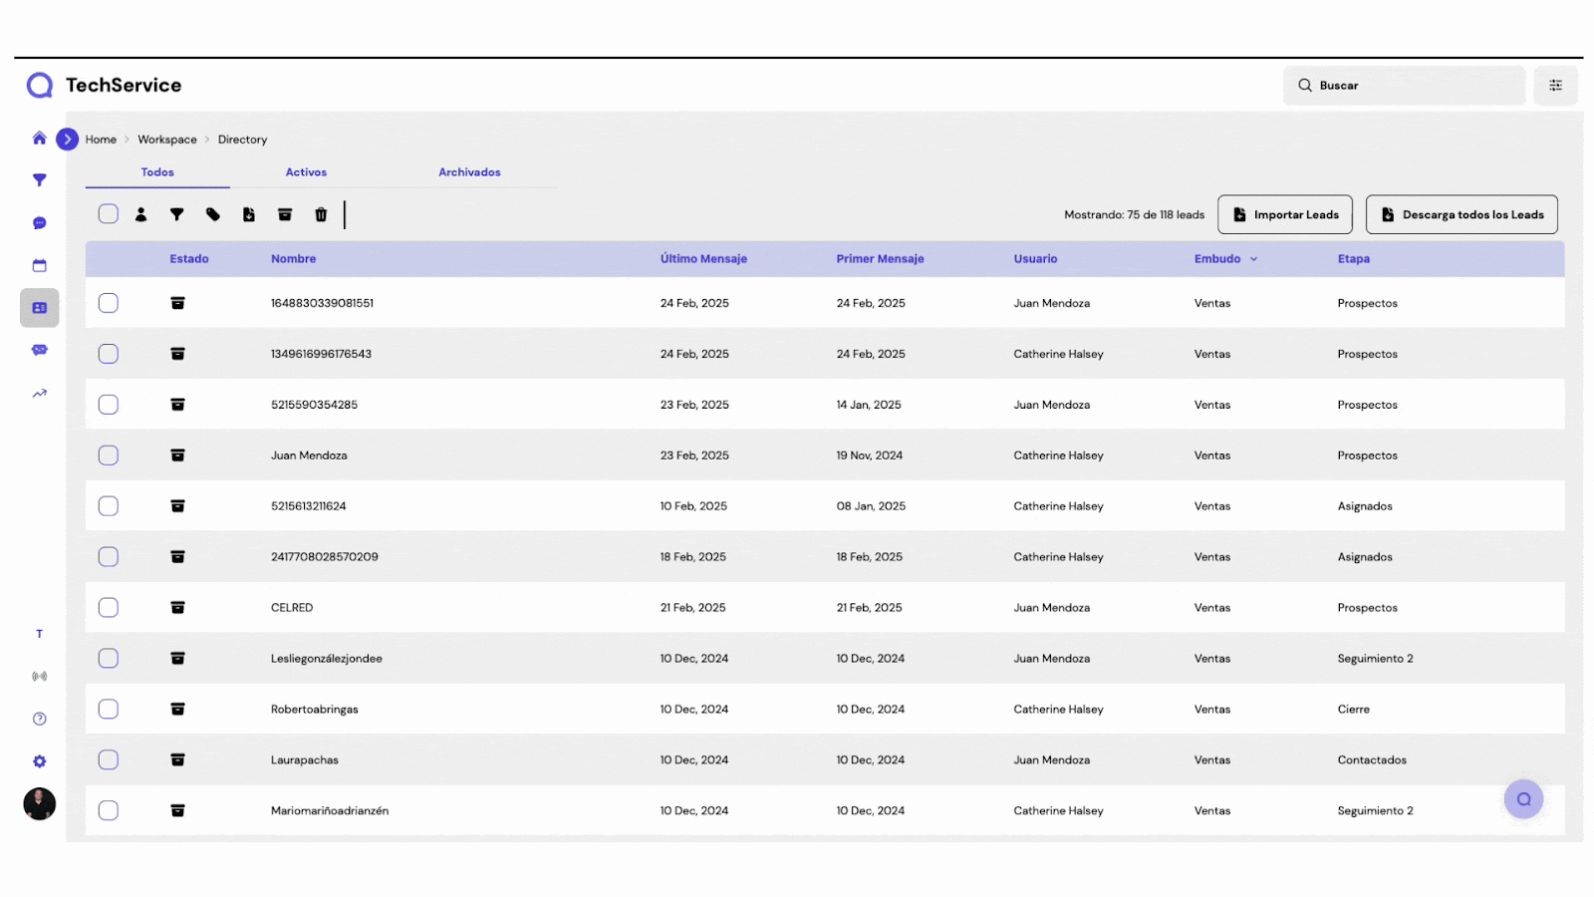The height and width of the screenshot is (897, 1594).
Task: Click the assign user icon in toolbar
Action: 141,214
